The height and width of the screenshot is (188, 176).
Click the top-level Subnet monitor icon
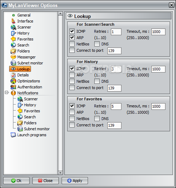(x=13, y=63)
